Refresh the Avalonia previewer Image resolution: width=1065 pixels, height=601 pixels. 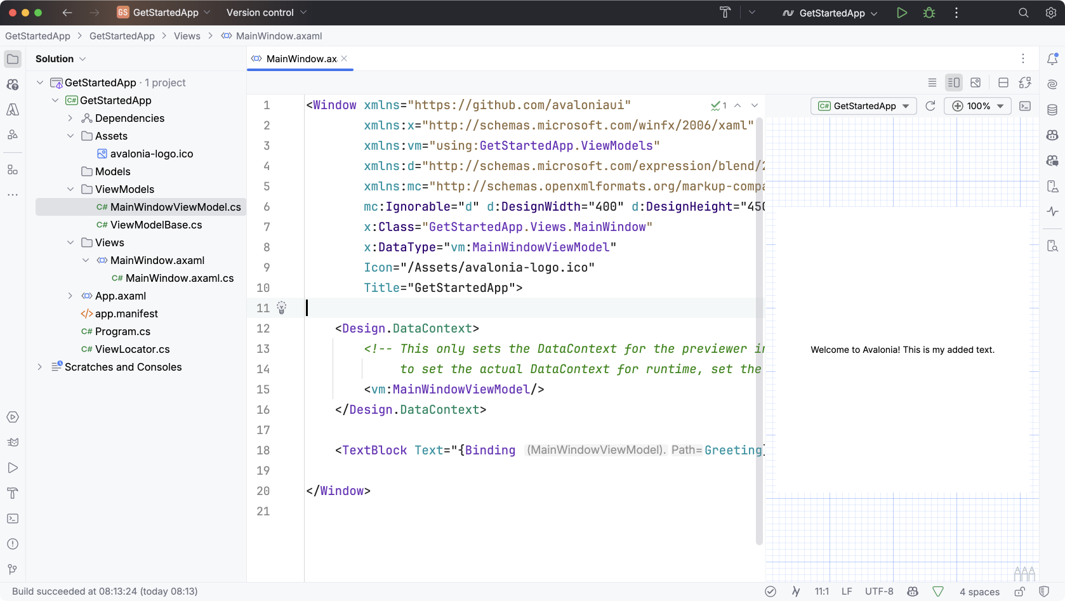click(x=930, y=106)
